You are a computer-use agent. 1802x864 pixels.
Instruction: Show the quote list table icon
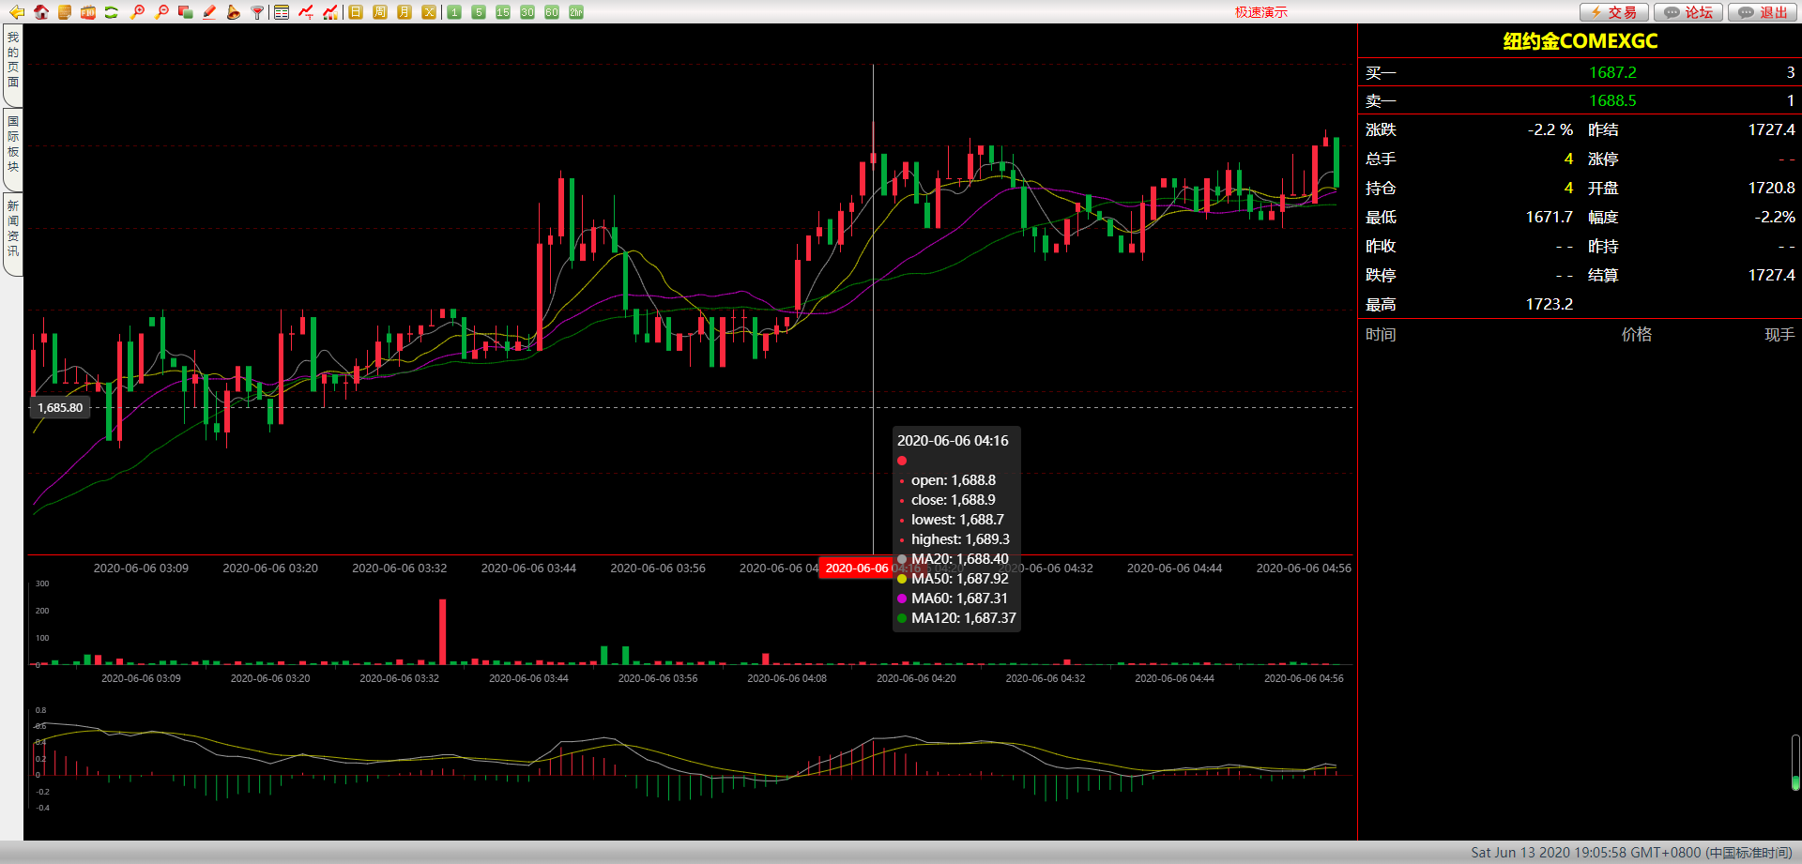(x=282, y=12)
